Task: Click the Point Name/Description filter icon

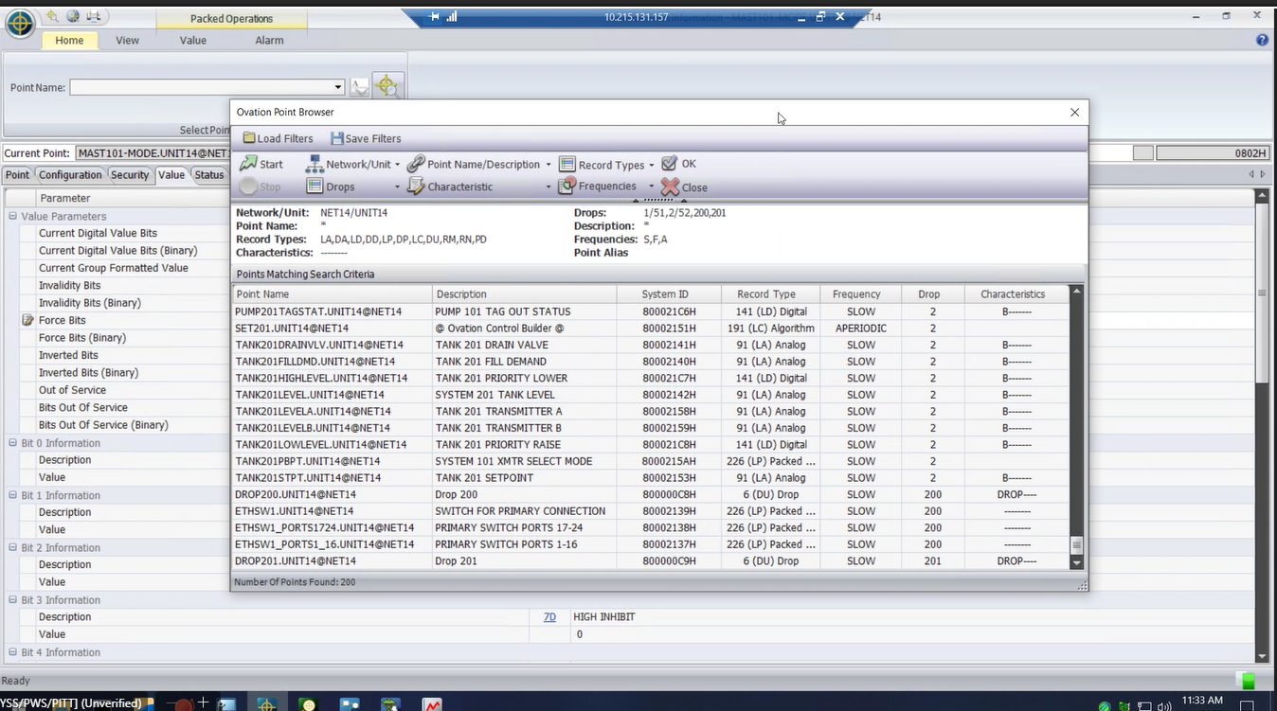Action: (416, 164)
